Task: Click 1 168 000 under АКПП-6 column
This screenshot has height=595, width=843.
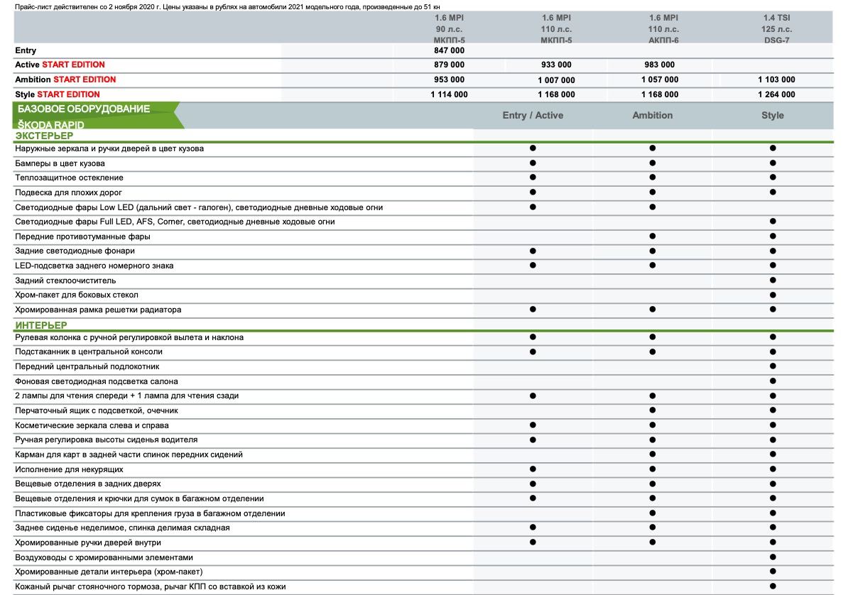Action: 659,94
